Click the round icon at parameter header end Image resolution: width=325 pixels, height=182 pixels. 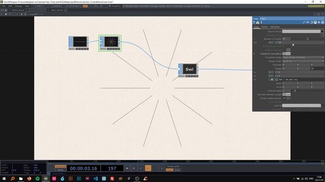coord(322,22)
